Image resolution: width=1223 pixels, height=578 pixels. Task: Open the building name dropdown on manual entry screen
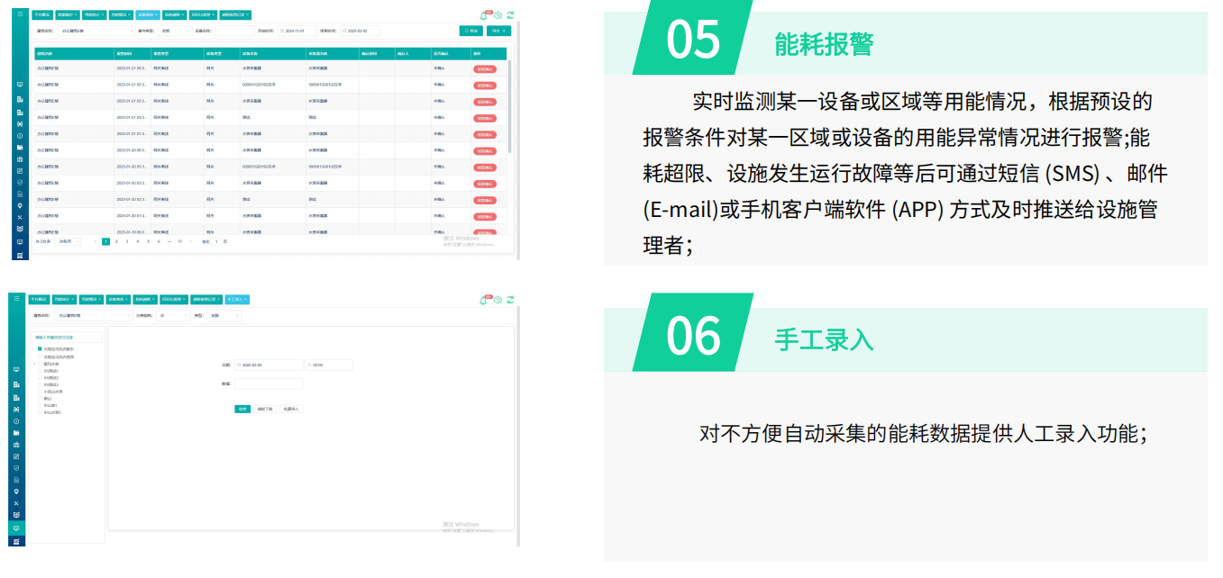click(95, 315)
